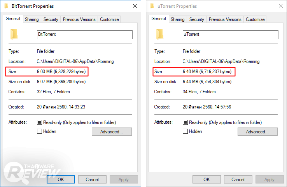Click the BitTorrent folder icon
This screenshot has height=187, width=287.
(x=14, y=34)
